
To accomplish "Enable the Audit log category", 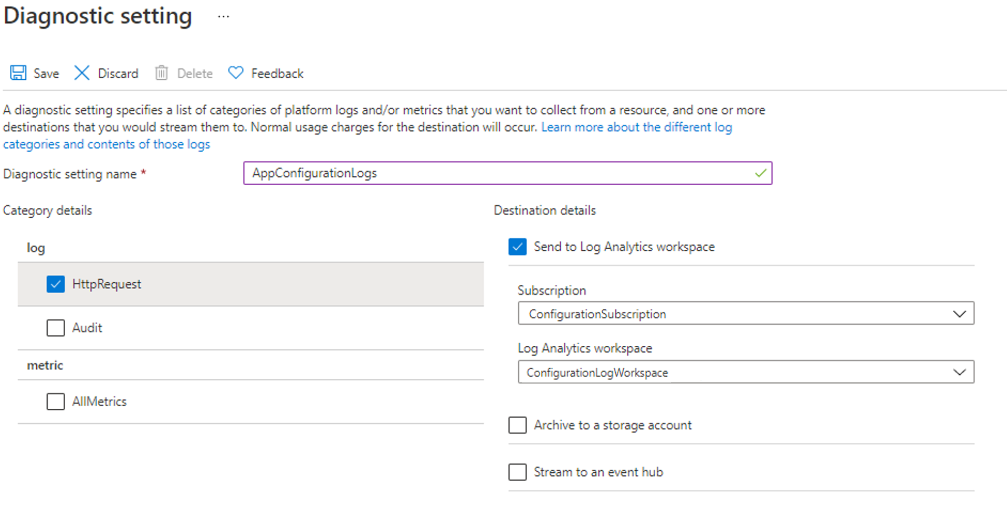I will (x=55, y=327).
